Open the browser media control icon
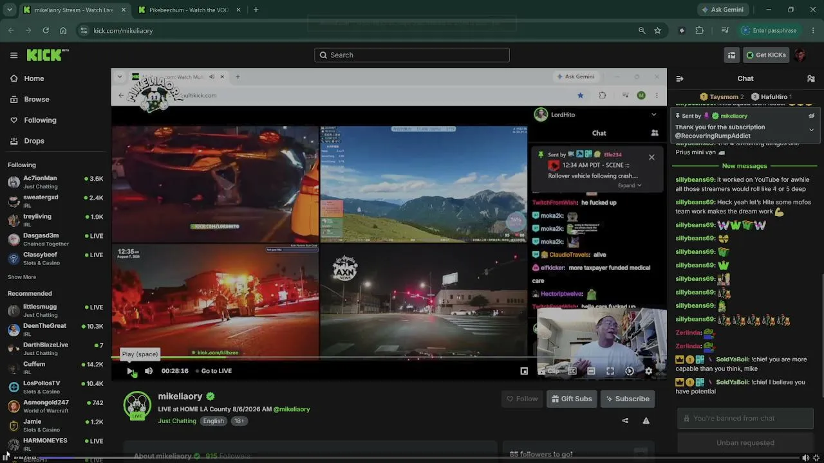This screenshot has height=463, width=824. click(x=725, y=30)
